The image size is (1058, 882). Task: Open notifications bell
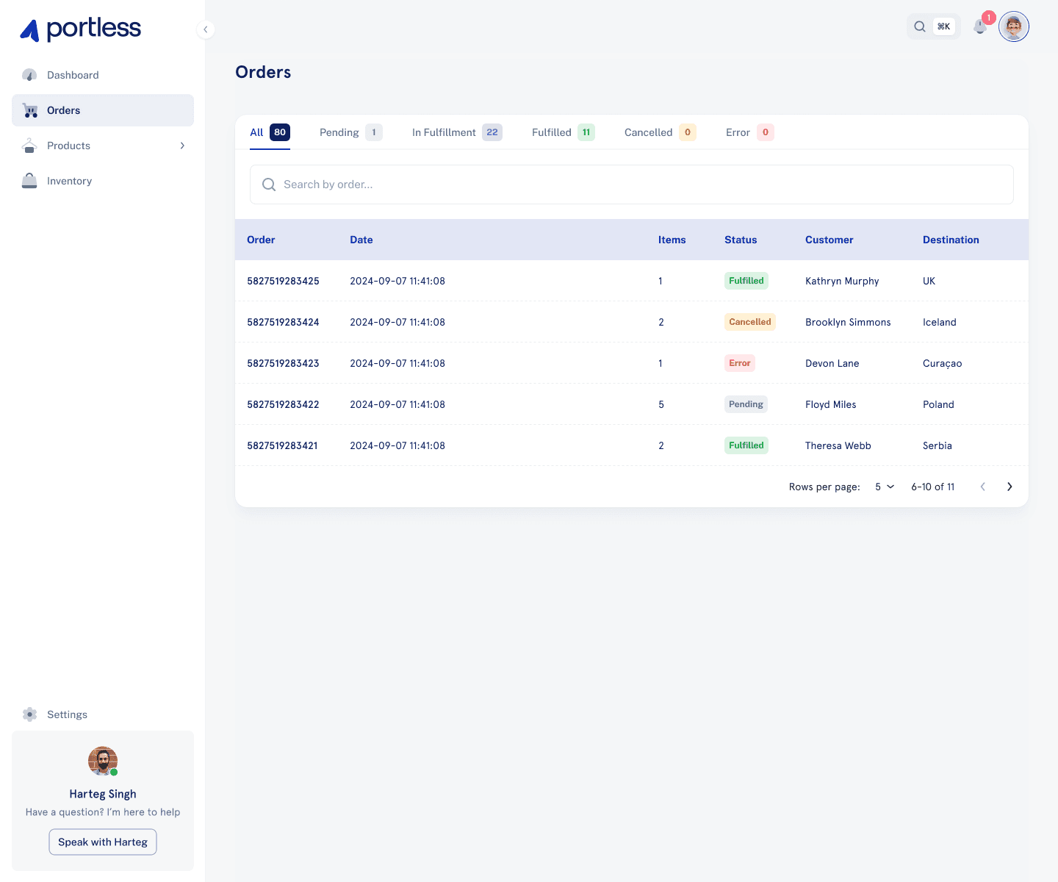980,26
